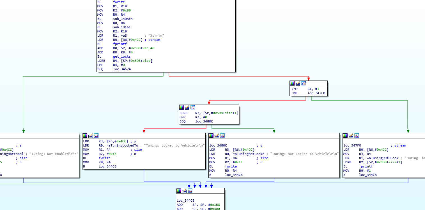Change node color of the loc_3480C block
The width and height of the screenshot is (425, 210).
pos(211,136)
